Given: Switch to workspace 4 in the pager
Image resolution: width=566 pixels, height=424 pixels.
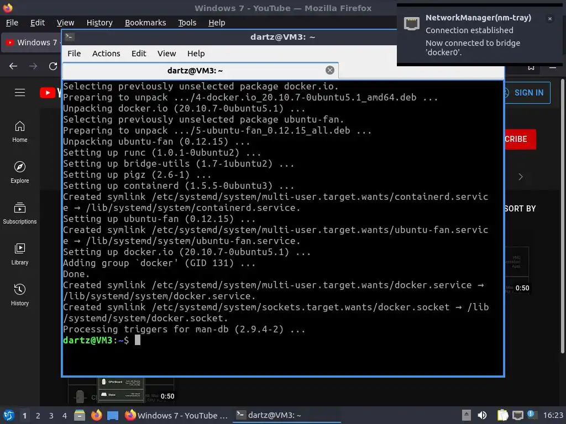Looking at the screenshot, I should (65, 416).
